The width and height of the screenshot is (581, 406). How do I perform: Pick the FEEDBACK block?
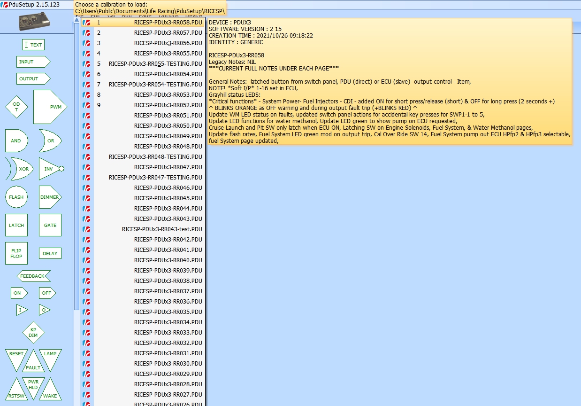[33, 276]
